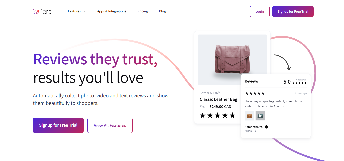Select the View All Features button
The width and height of the screenshot is (344, 161).
(110, 125)
